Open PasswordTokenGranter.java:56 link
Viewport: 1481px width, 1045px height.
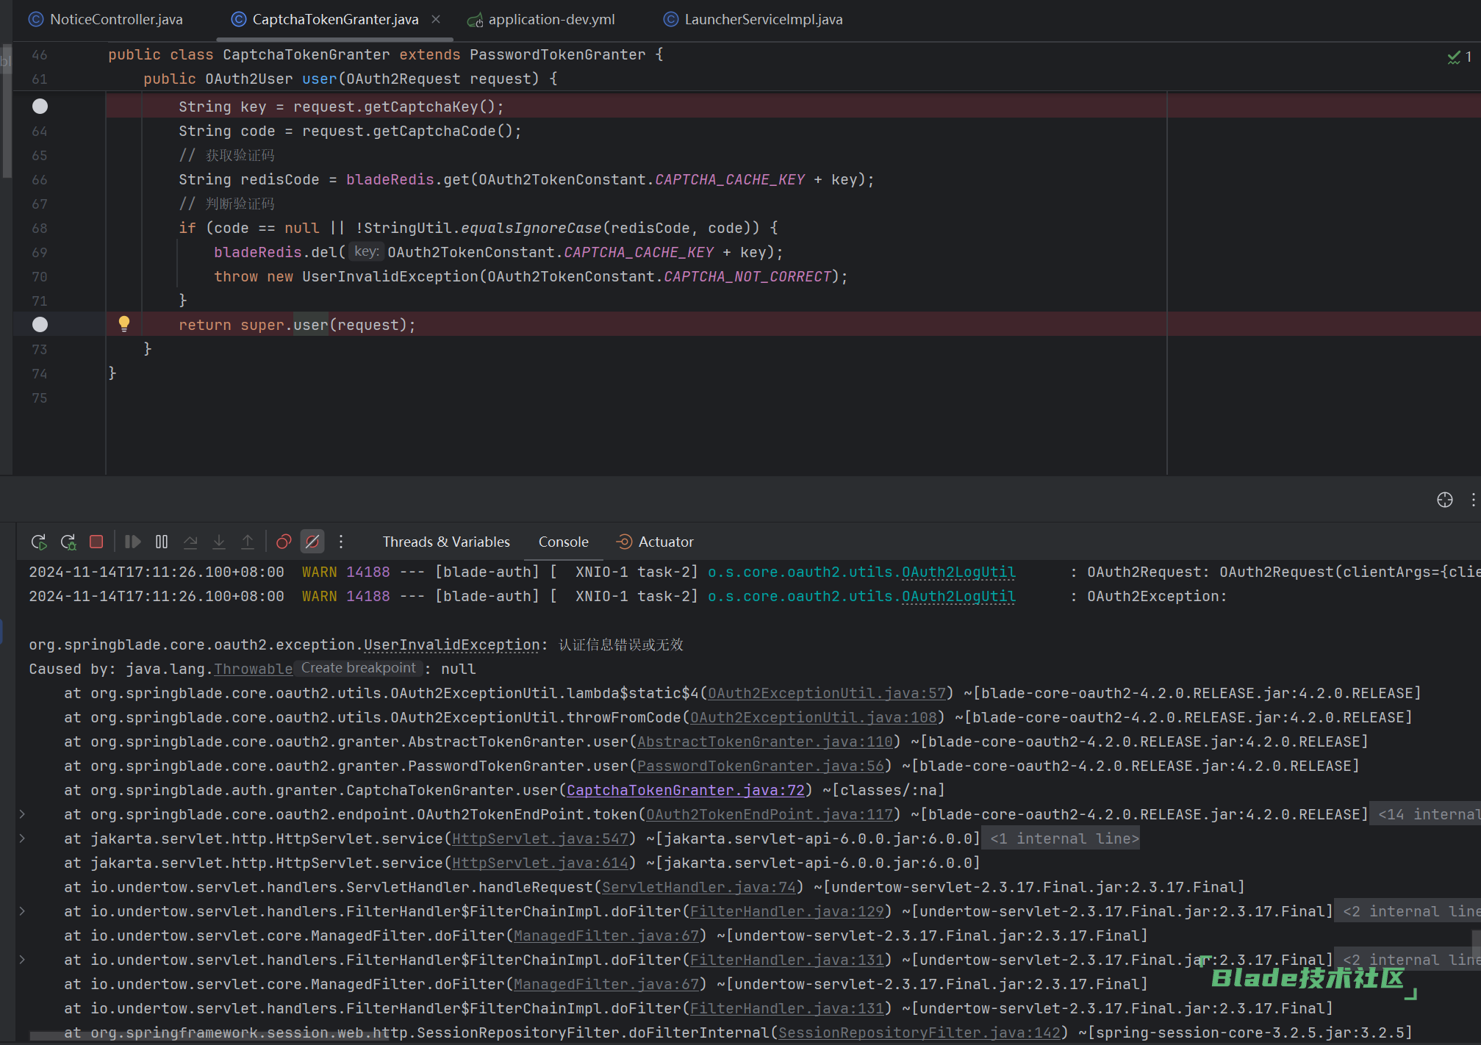coord(761,766)
